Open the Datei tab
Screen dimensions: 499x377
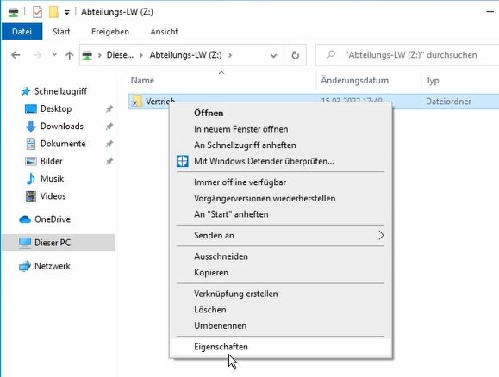(x=22, y=32)
